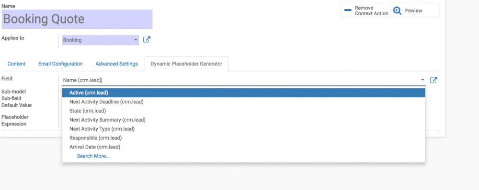Choose Next Activity Deadline (crm.lead)
Image resolution: width=479 pixels, height=190 pixels.
pos(243,102)
